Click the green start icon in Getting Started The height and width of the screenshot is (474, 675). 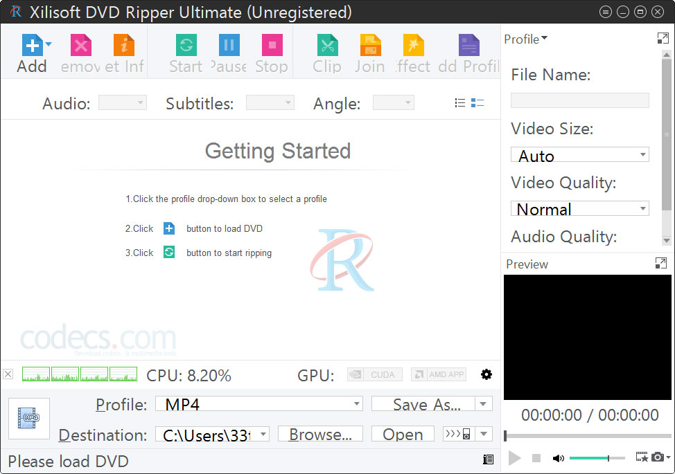coord(169,252)
